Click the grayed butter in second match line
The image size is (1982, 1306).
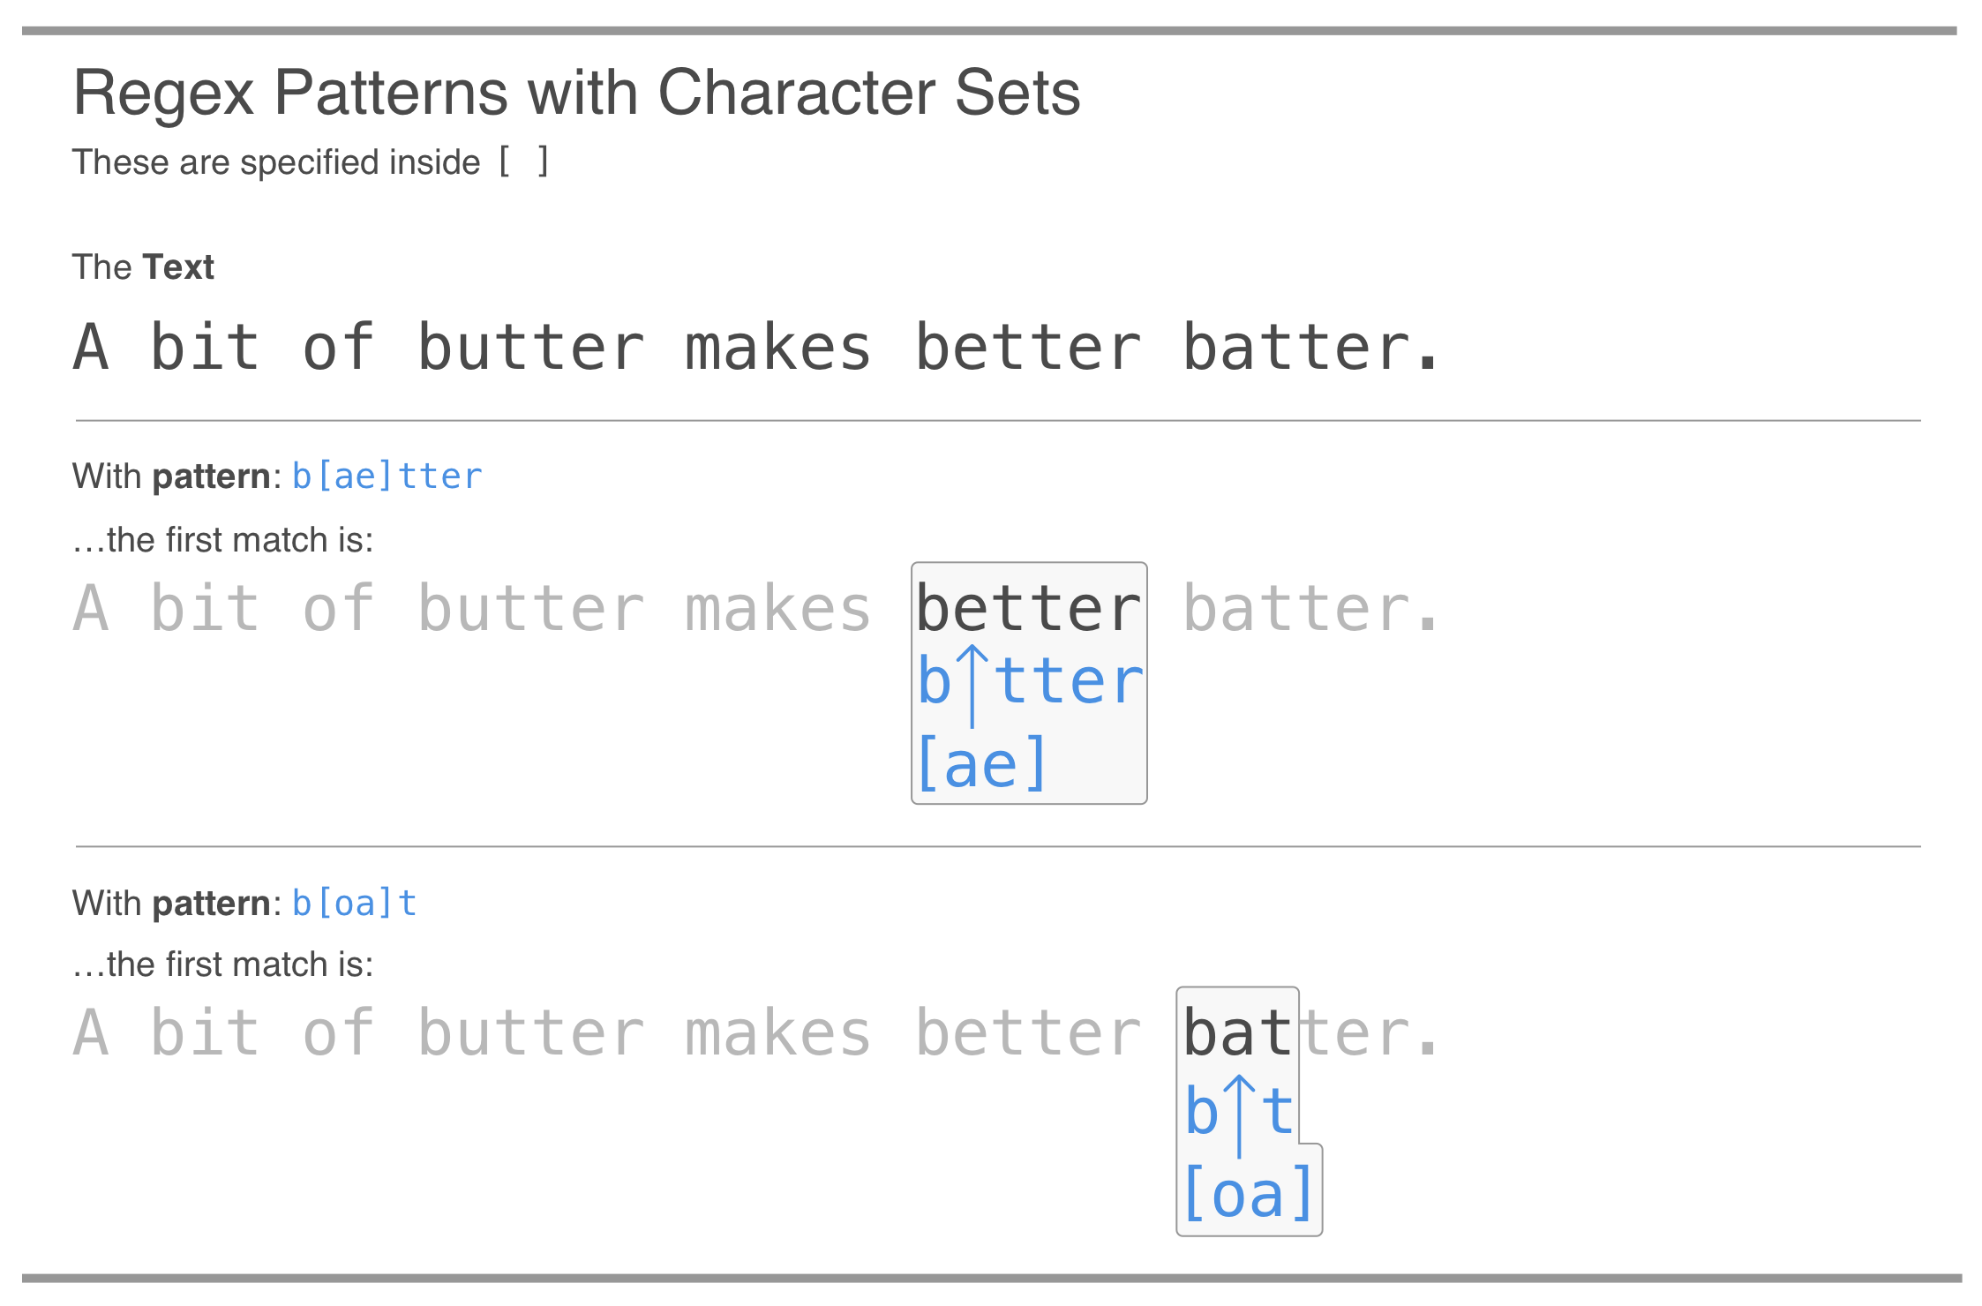(x=531, y=1033)
